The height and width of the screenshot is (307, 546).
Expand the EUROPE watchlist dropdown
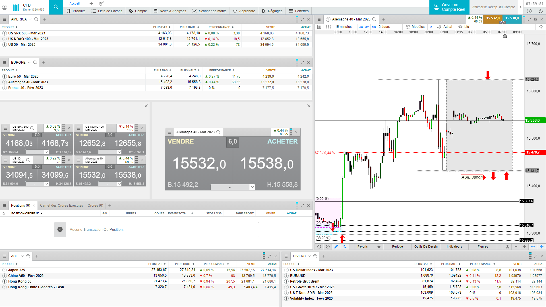(x=29, y=63)
